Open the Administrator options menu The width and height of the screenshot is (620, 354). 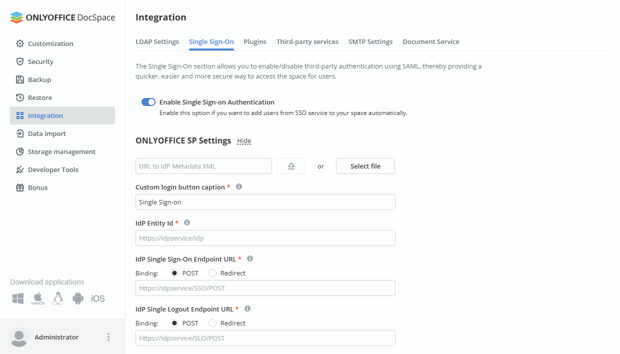click(108, 337)
